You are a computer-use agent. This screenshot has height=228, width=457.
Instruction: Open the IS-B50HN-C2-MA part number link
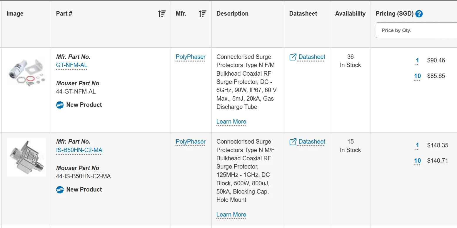[79, 150]
